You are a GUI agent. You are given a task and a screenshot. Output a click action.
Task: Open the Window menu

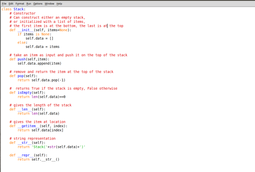49,4
